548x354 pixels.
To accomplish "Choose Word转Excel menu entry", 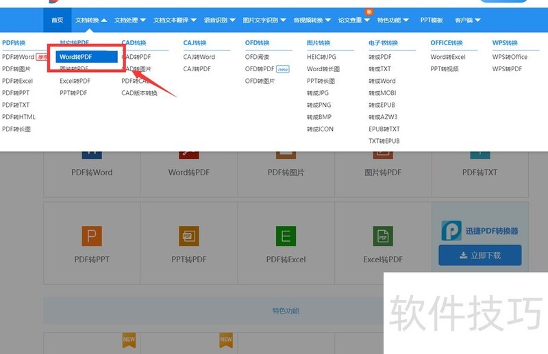I will coord(448,57).
